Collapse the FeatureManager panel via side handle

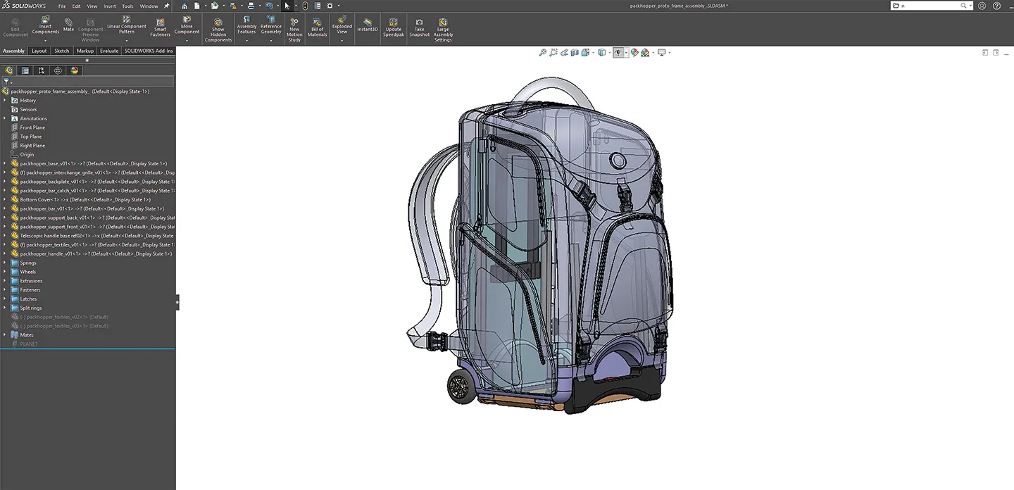point(177,301)
